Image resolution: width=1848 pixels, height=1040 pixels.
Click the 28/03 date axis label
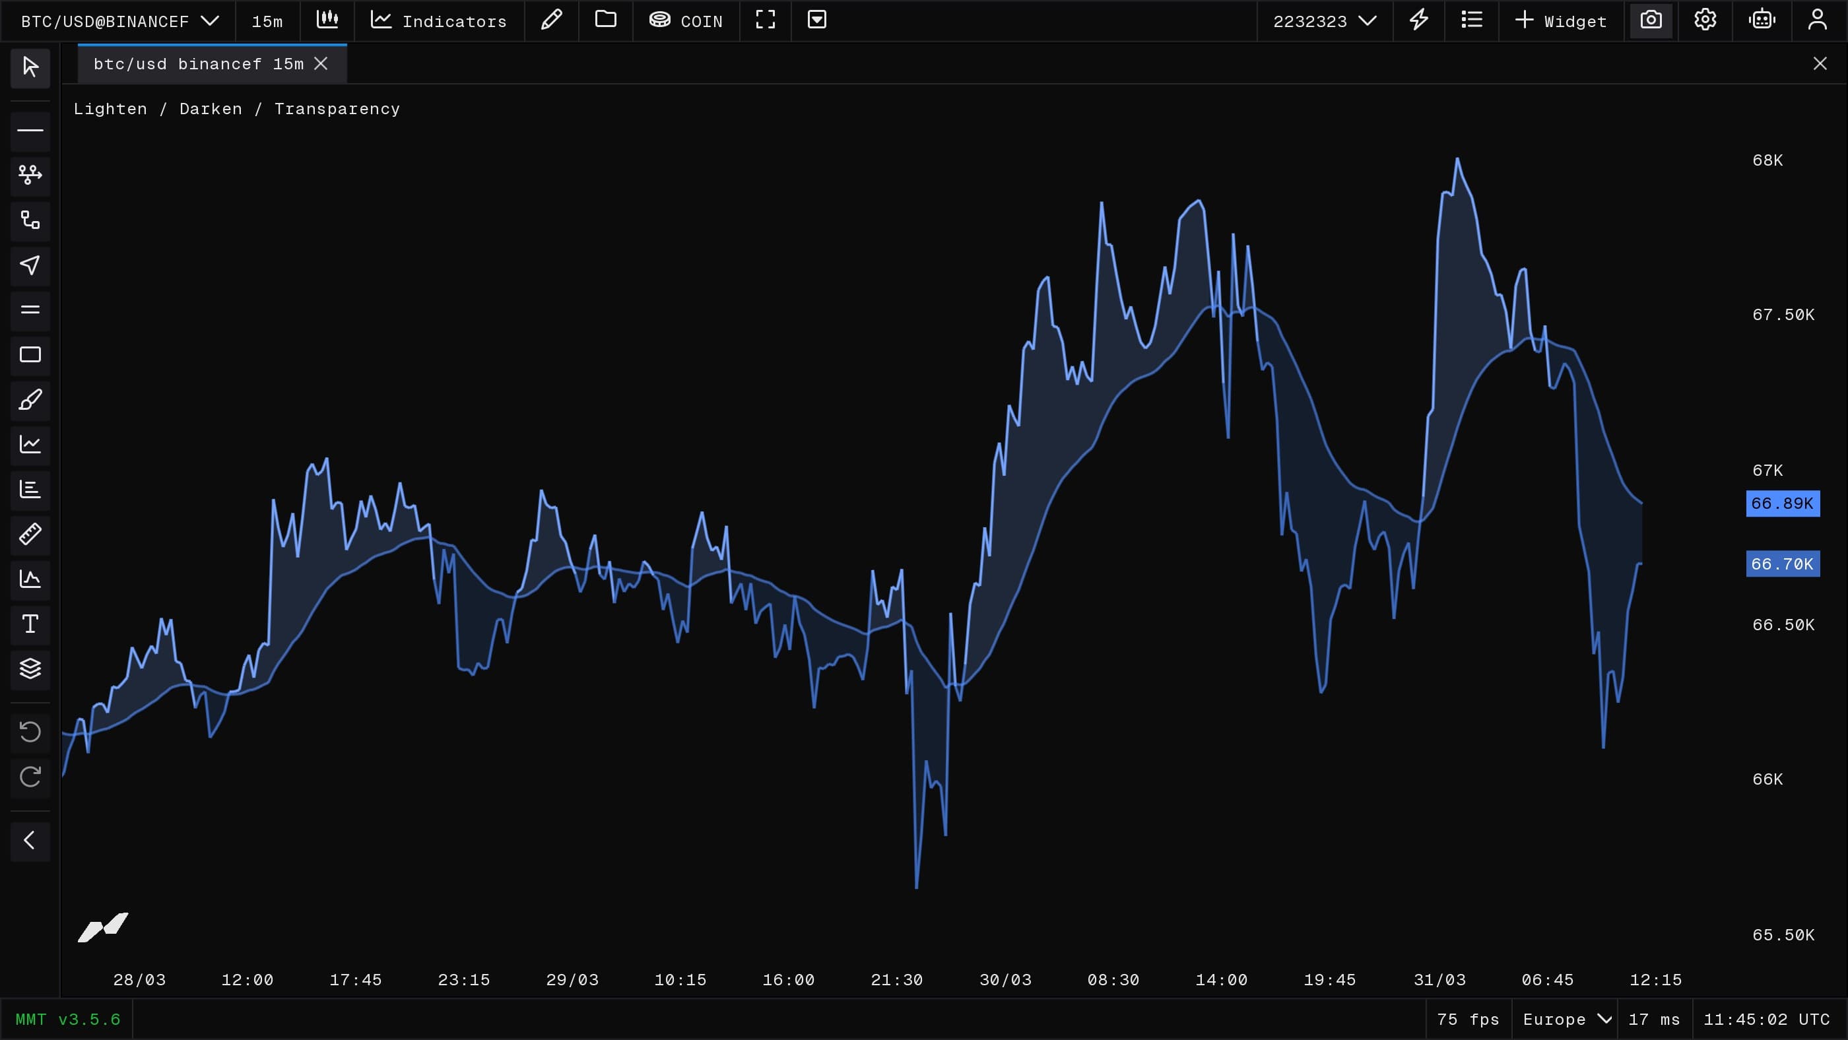tap(139, 980)
